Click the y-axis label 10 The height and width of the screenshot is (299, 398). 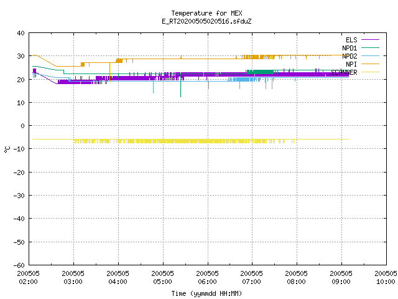(x=21, y=103)
